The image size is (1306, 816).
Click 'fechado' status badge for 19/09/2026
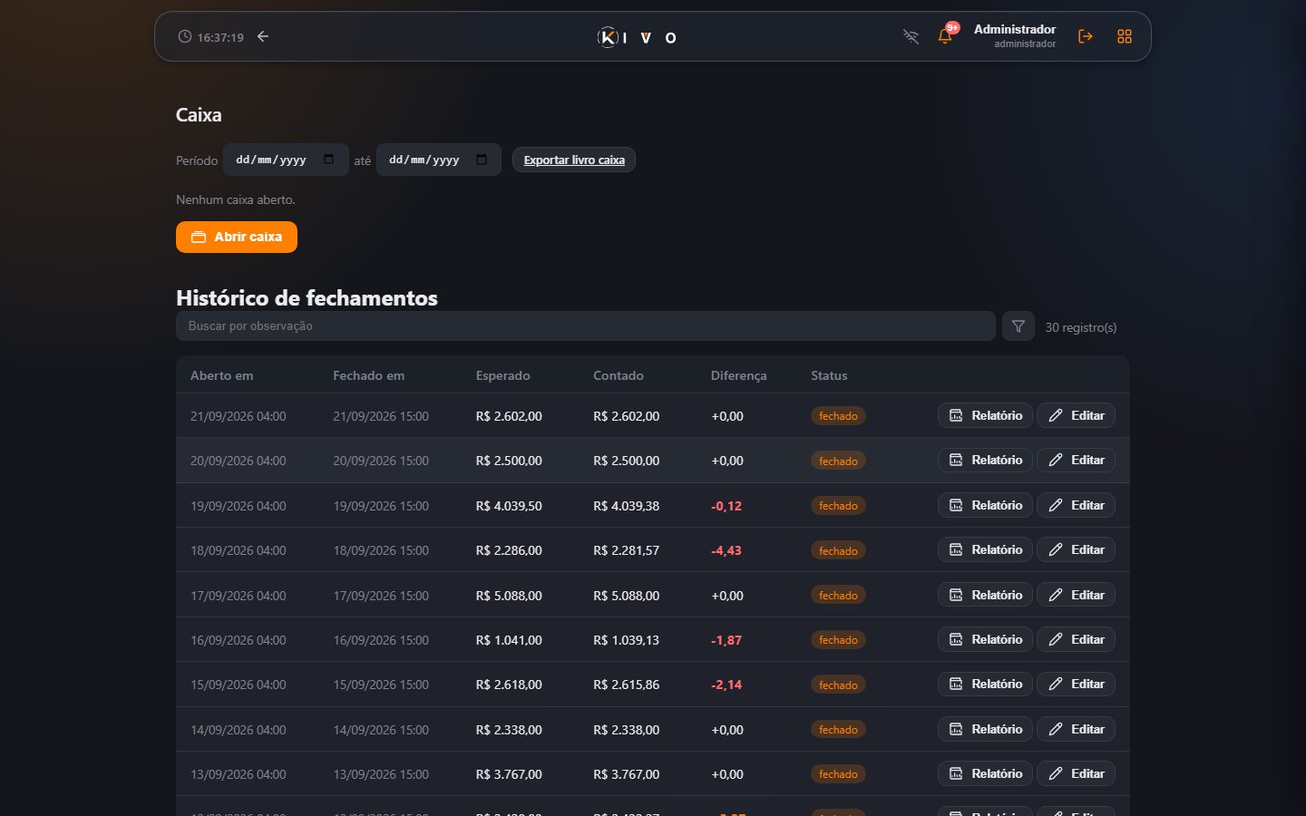pyautogui.click(x=838, y=506)
